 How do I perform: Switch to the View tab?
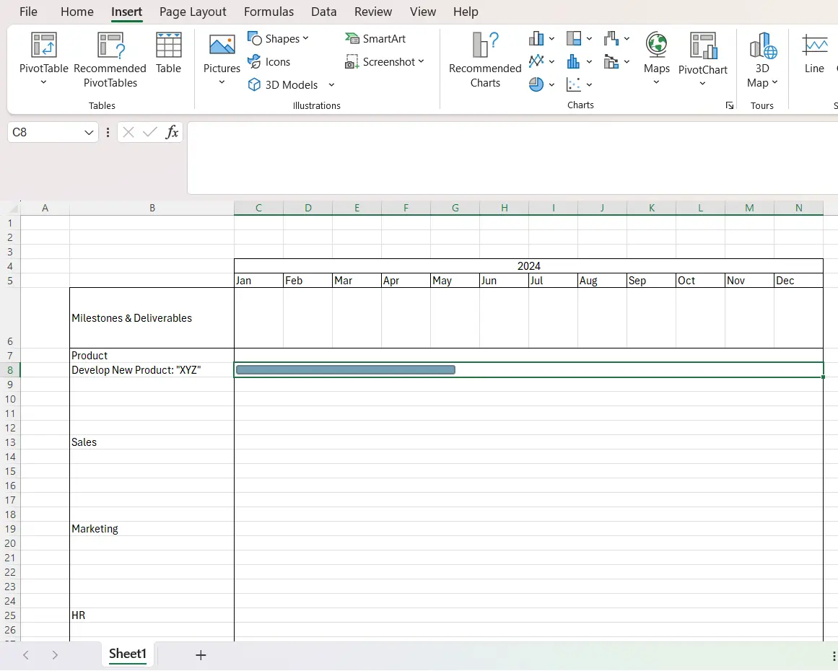tap(423, 12)
